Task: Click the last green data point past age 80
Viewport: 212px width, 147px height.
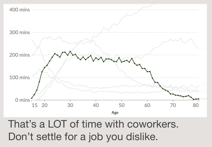Action: pos(199,99)
